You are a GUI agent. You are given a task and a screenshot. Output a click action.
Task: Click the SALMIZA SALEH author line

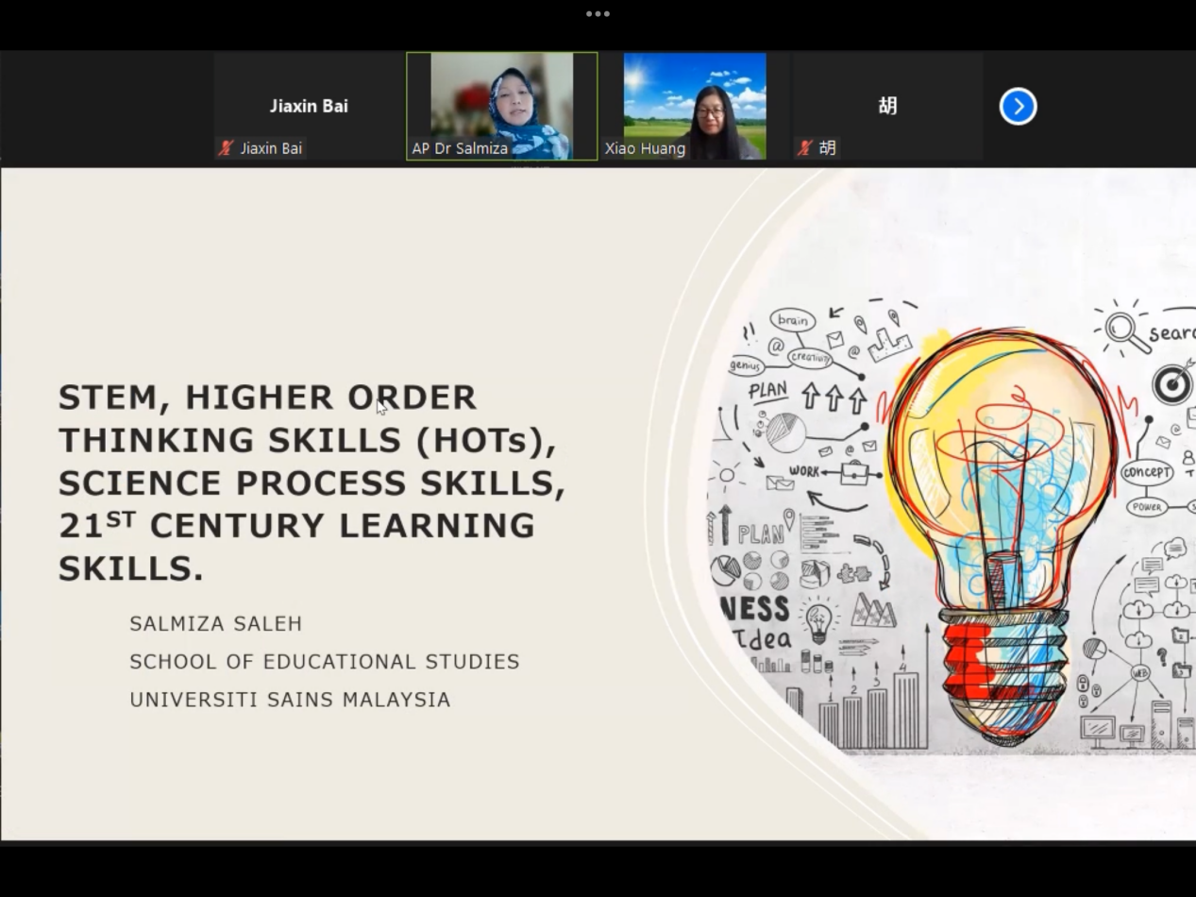click(x=215, y=624)
